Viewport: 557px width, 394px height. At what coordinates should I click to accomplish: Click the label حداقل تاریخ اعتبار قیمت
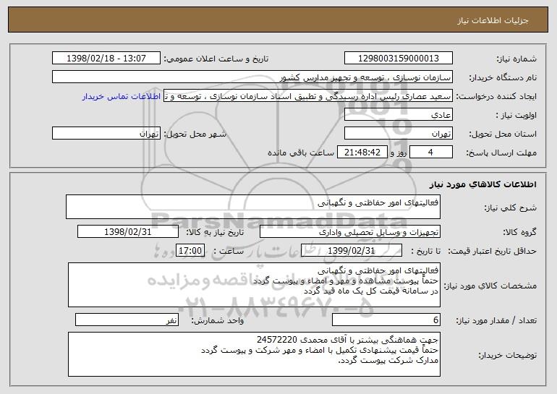(492, 251)
